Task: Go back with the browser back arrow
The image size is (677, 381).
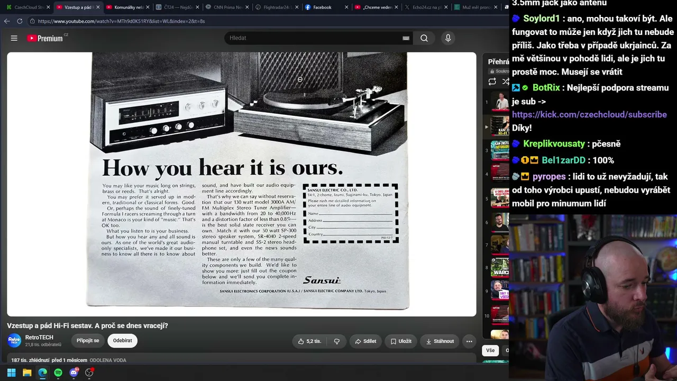Action: (7, 21)
